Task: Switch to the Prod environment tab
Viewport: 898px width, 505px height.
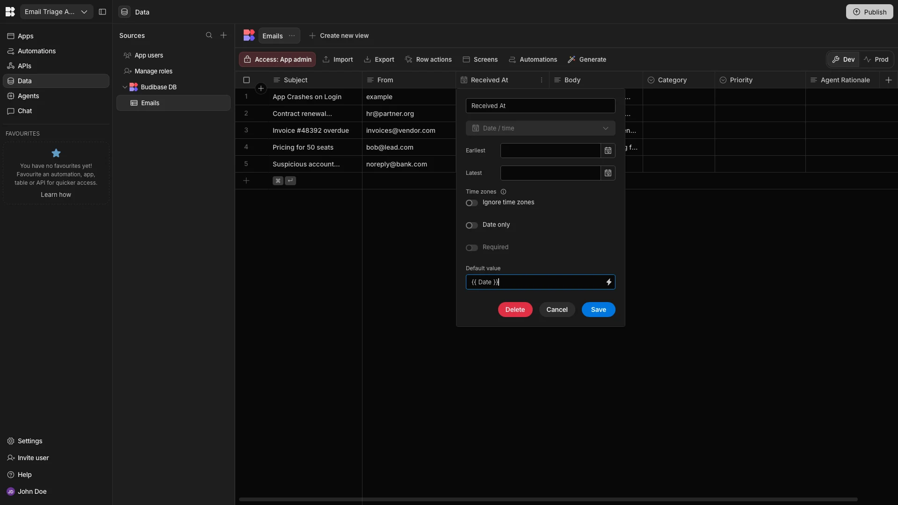Action: 876,59
